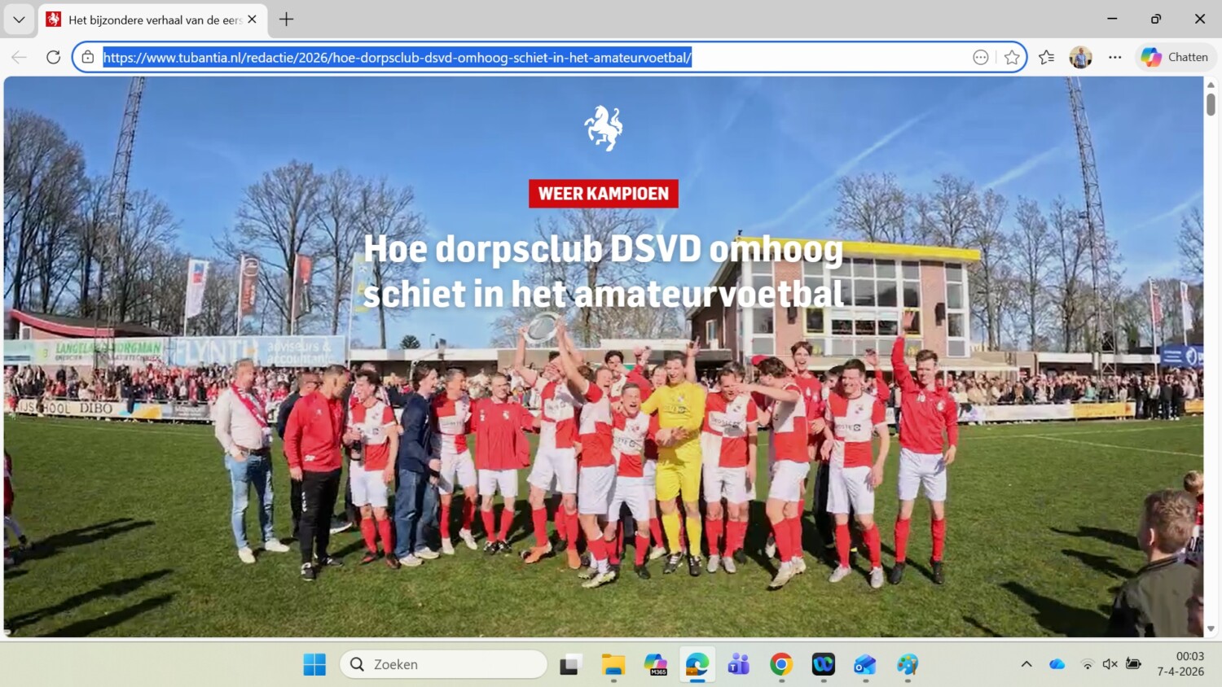Close the 'Het bijzondere verhaal' tab
1222x687 pixels.
[x=253, y=20]
